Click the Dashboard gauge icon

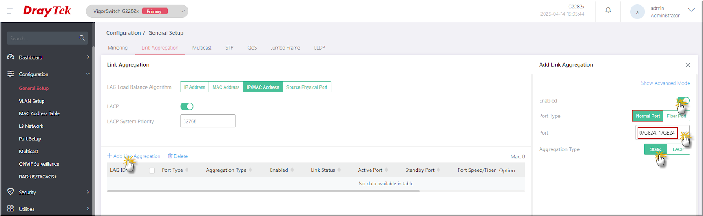tap(11, 57)
